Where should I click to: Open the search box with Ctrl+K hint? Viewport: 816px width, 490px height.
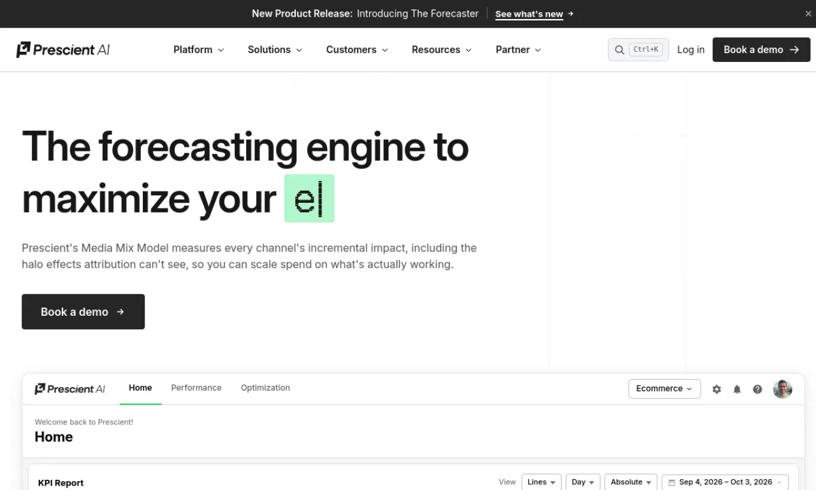coord(638,50)
